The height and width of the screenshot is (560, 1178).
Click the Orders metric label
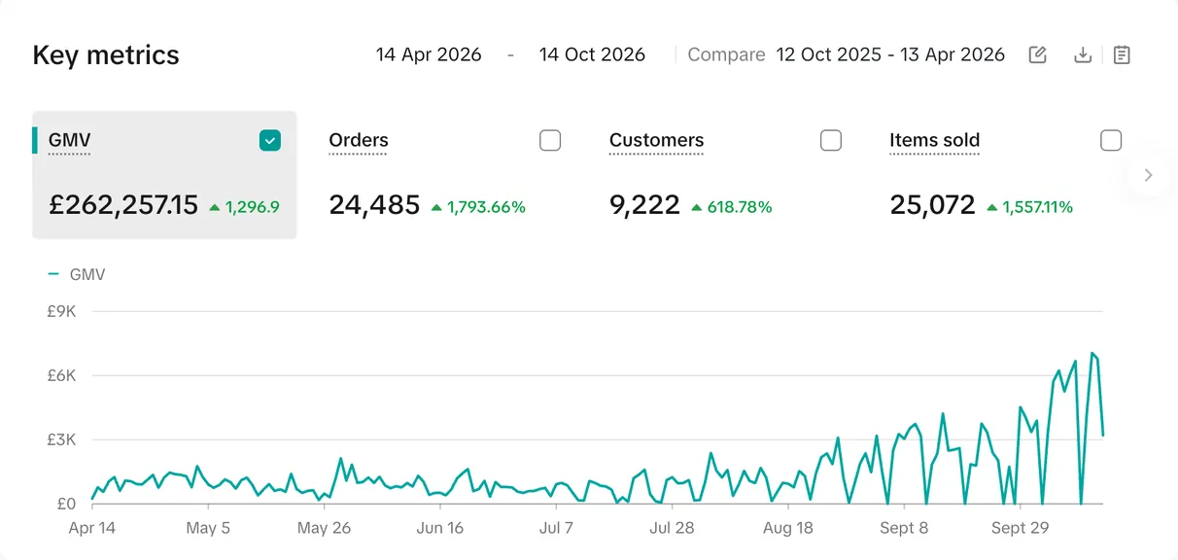(x=359, y=141)
